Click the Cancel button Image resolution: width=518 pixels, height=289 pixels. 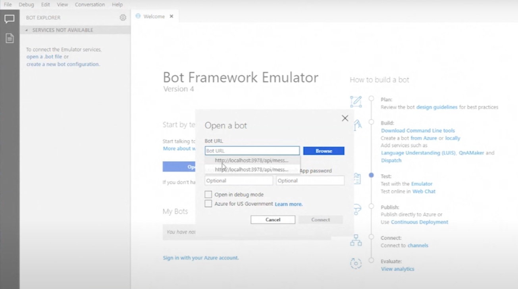point(273,219)
